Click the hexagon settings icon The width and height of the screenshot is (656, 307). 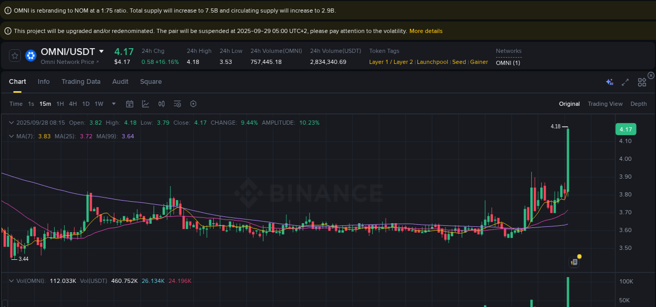tap(193, 104)
